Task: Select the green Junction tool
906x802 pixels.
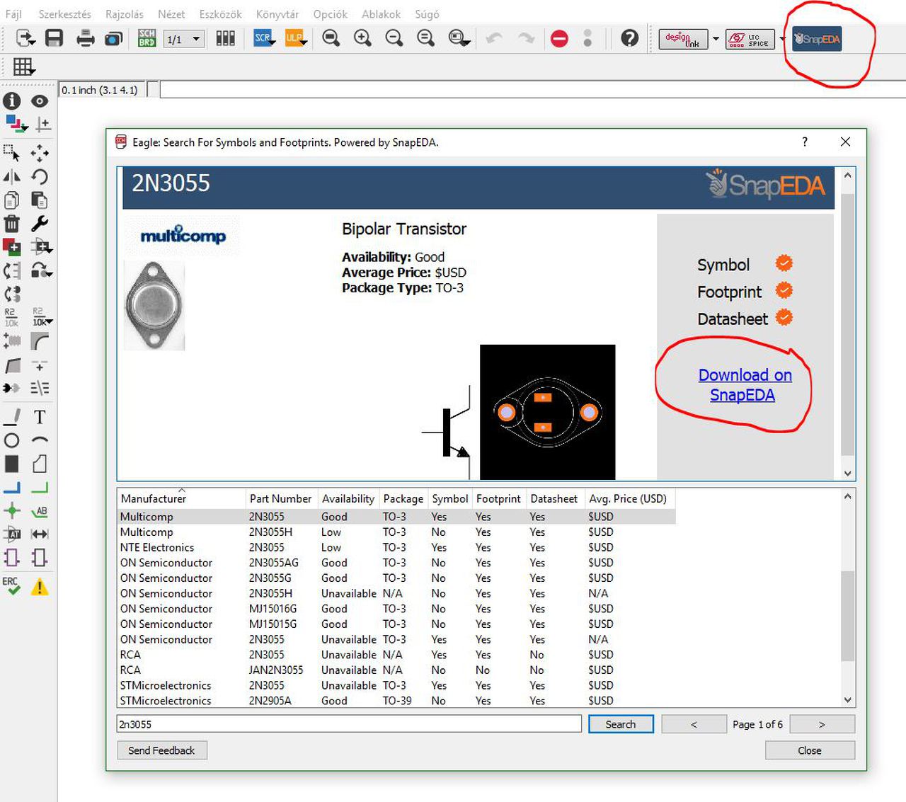Action: (x=12, y=510)
